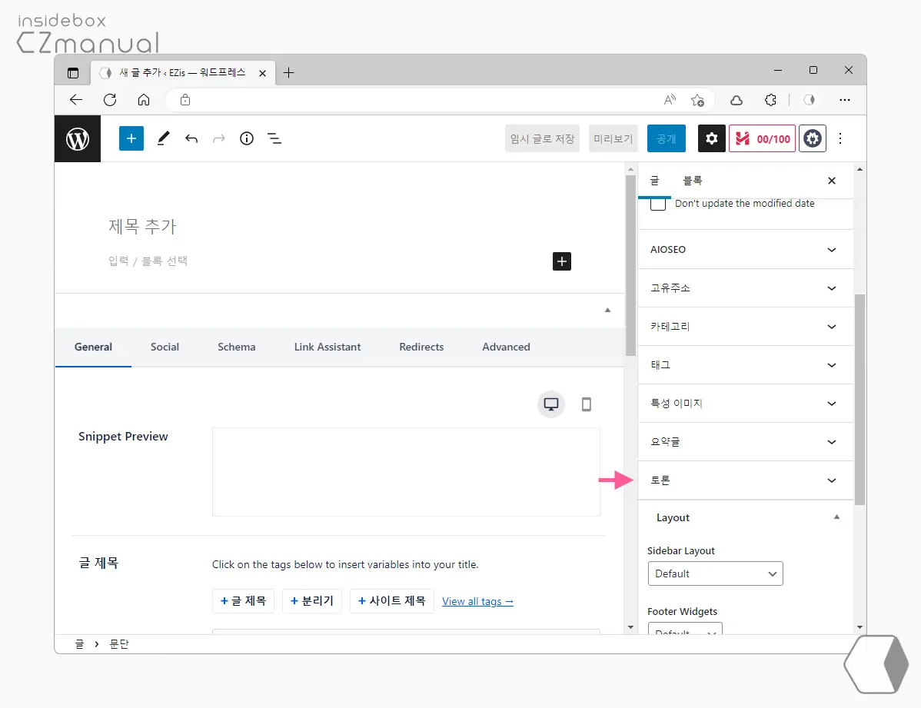This screenshot has height=708, width=921.
Task: Toggle the settings gear sidebar
Action: click(x=711, y=138)
